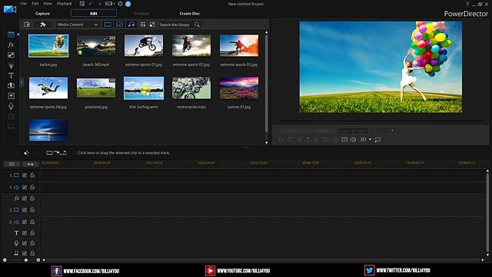Click the preview volume speaker icon
The image size is (492, 277).
click(353, 139)
